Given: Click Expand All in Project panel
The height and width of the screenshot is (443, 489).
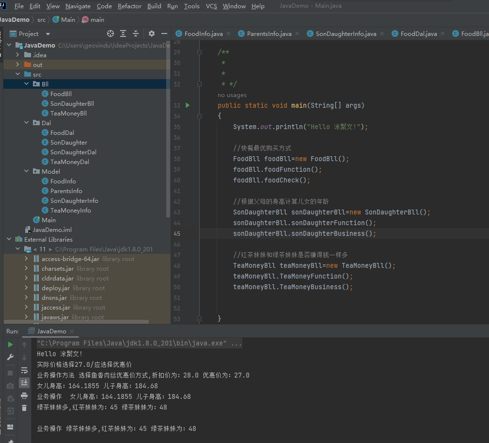Looking at the screenshot, I should (123, 33).
